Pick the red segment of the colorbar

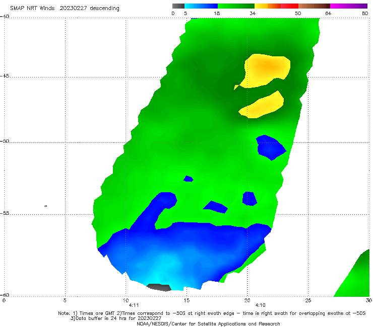point(289,6)
